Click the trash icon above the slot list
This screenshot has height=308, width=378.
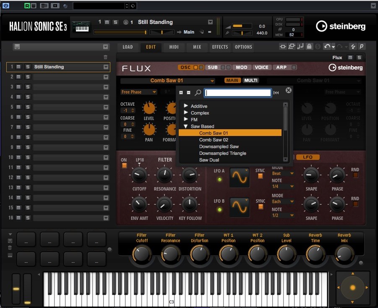[x=105, y=57]
